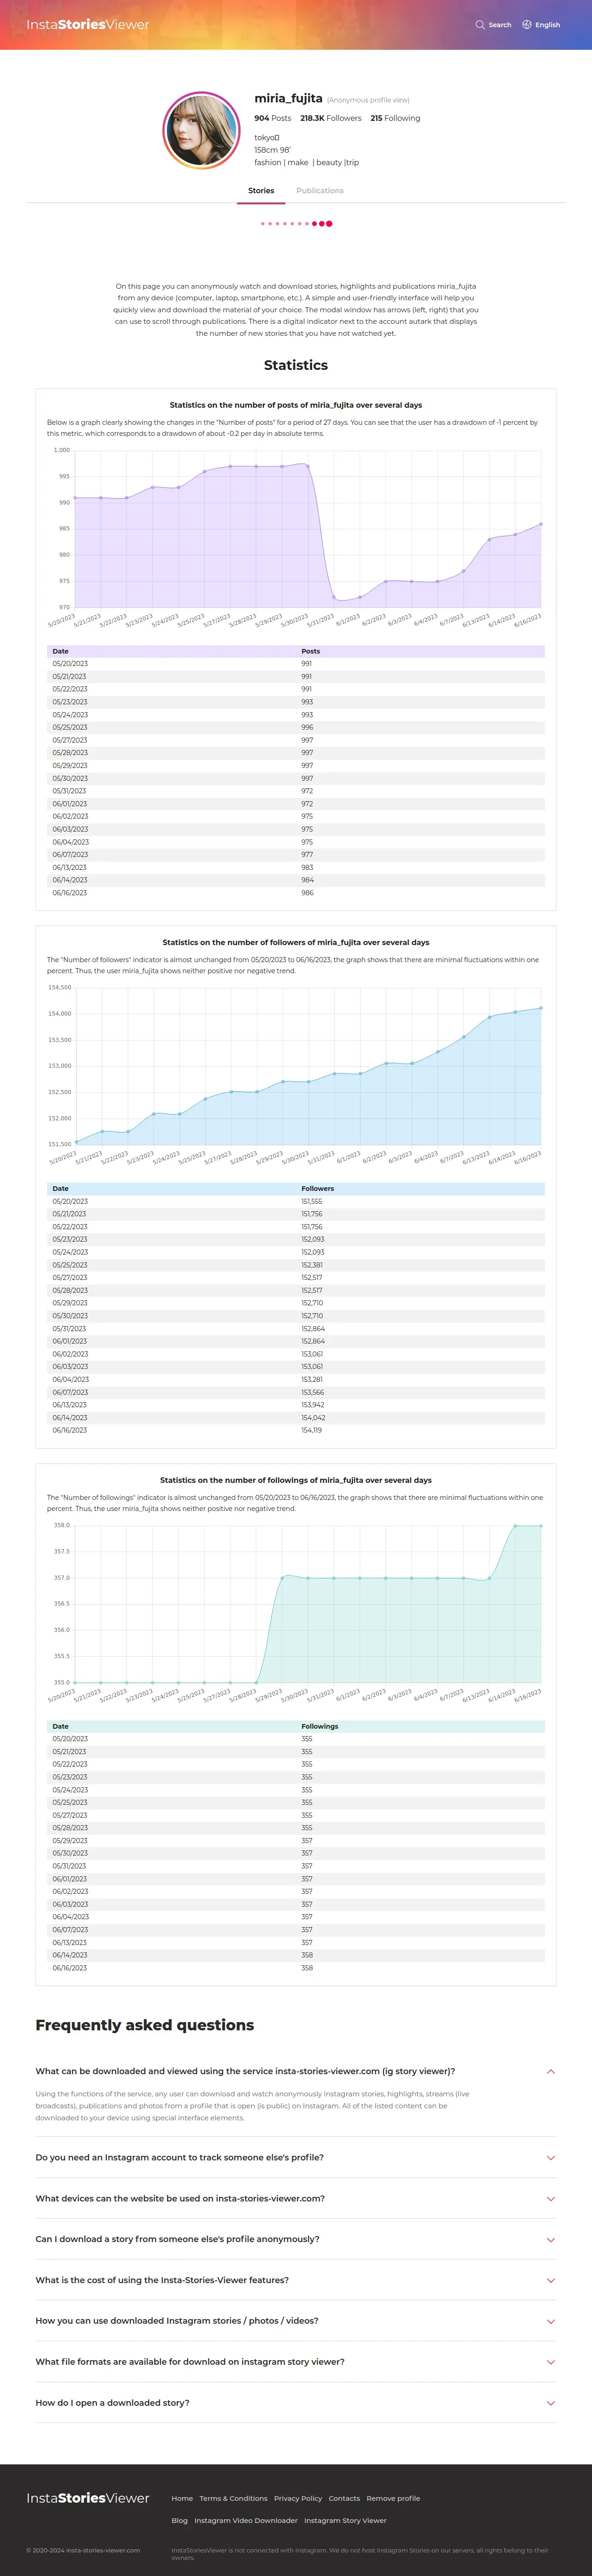Click the 153,281 followers value
592x2576 pixels.
tap(312, 1379)
